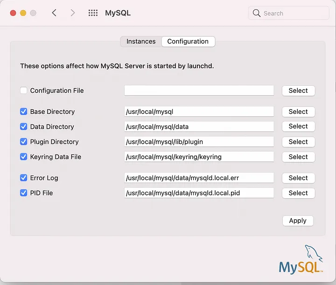Screen dimensions: 336x285
Task: Click the Plugin Directory path field
Action: tap(199, 141)
